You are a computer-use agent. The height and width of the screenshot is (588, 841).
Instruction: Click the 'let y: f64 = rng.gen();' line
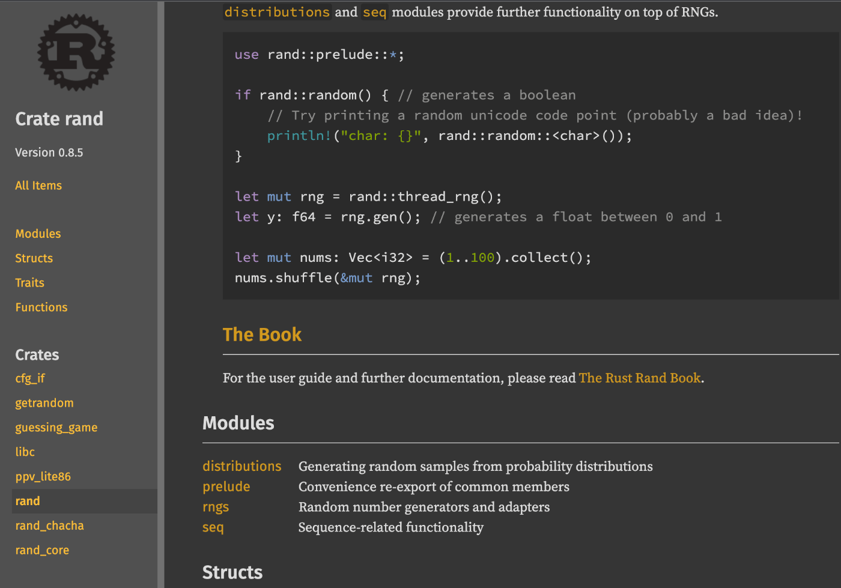pyautogui.click(x=478, y=217)
